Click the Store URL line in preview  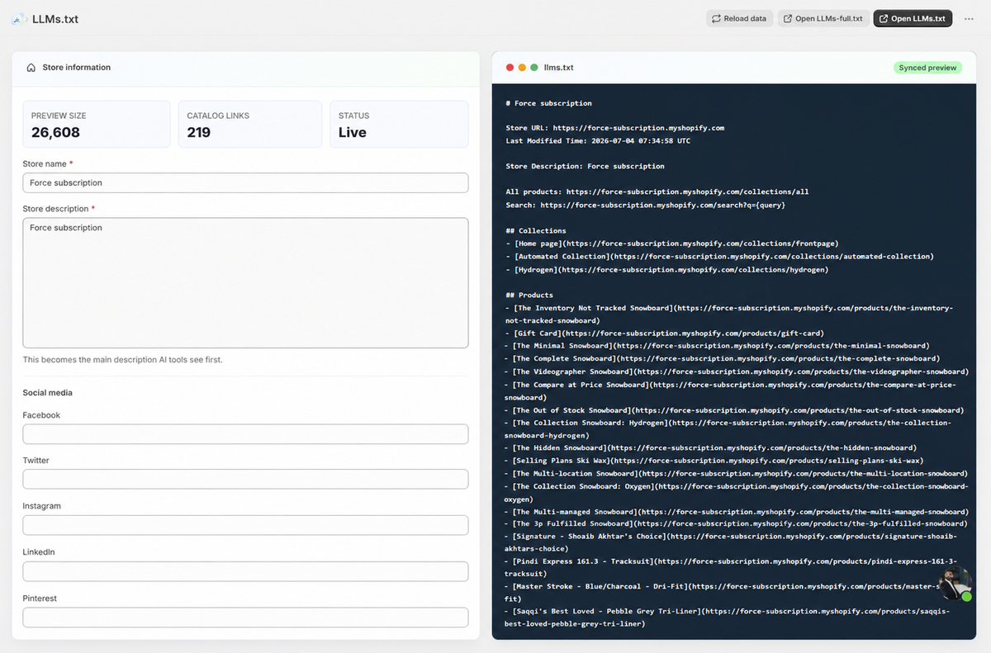(x=615, y=128)
